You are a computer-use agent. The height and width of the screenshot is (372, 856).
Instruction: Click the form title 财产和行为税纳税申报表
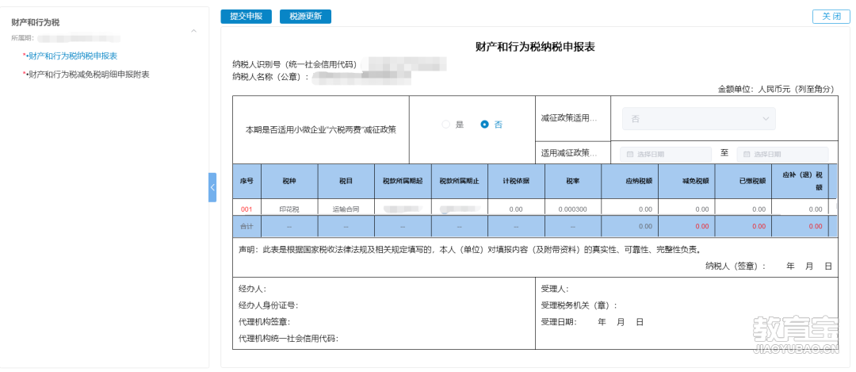(x=535, y=47)
